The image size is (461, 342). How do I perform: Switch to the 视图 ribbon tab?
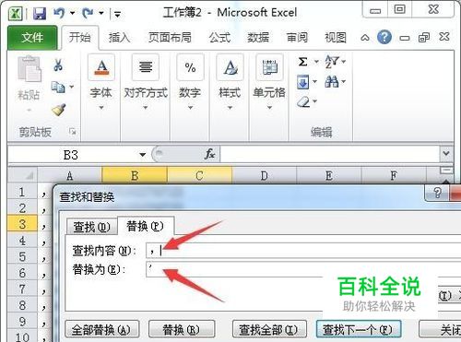[336, 38]
